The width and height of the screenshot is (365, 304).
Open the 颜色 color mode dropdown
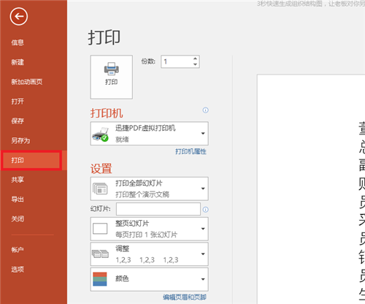[150, 279]
